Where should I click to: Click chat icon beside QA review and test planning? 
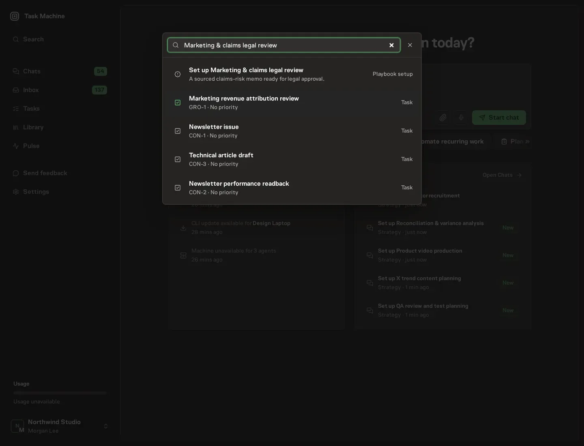(x=370, y=311)
